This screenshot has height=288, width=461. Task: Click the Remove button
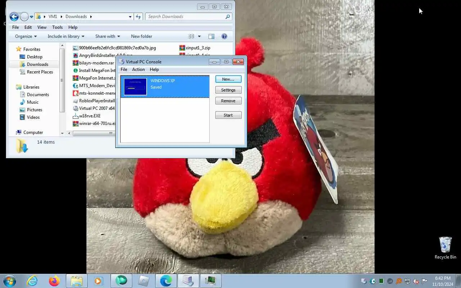click(228, 101)
